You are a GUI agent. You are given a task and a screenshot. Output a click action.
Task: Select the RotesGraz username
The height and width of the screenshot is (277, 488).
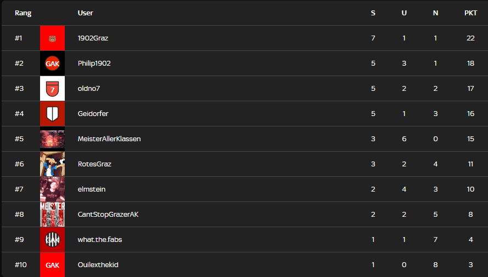pyautogui.click(x=94, y=164)
